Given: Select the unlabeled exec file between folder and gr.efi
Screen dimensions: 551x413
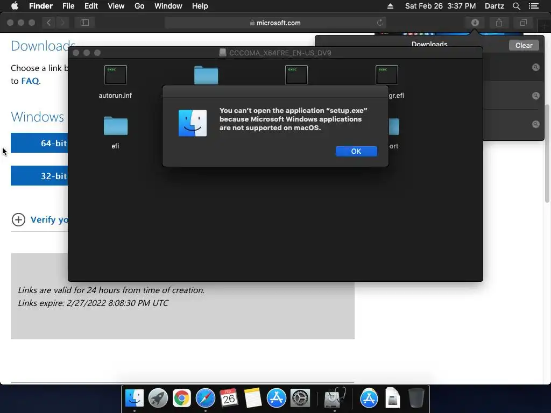Looking at the screenshot, I should pos(296,75).
